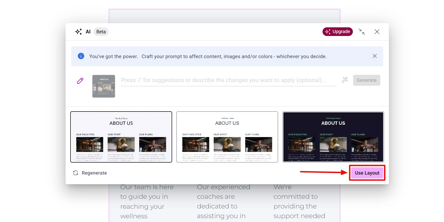Viewport: 444px width, 222px height.
Task: Click the Use Layout button
Action: (x=367, y=173)
